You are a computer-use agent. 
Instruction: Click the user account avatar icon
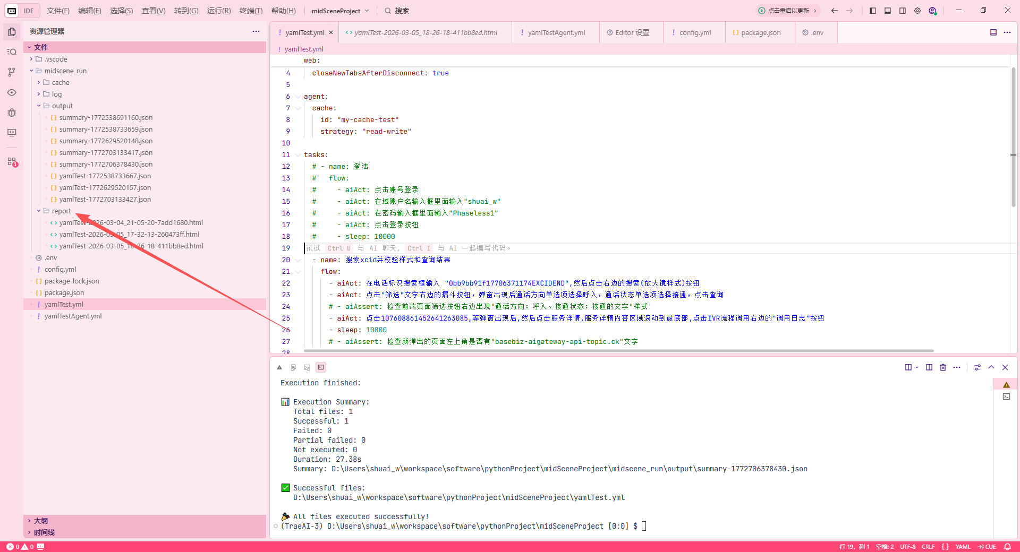932,11
